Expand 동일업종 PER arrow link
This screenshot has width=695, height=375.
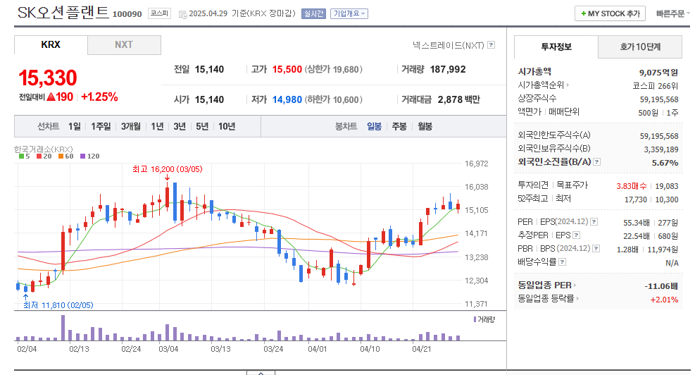click(x=547, y=285)
